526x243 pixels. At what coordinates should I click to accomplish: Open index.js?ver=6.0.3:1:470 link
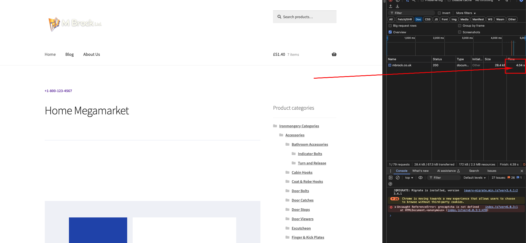point(467,210)
